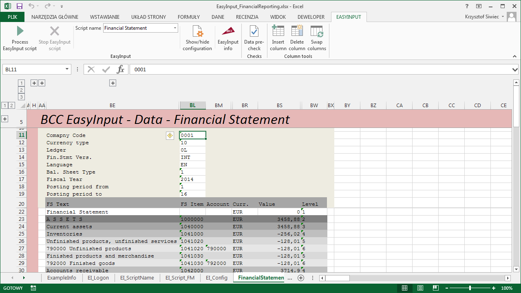
Task: Open the ExampleInfo sheet tab
Action: pyautogui.click(x=62, y=278)
